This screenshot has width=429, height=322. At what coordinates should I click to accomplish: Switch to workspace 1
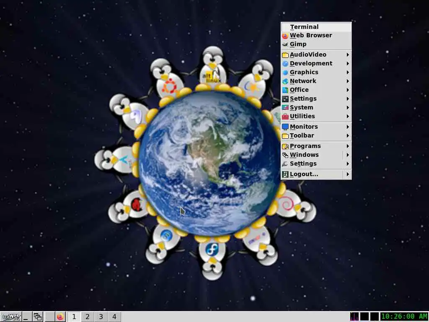point(74,317)
